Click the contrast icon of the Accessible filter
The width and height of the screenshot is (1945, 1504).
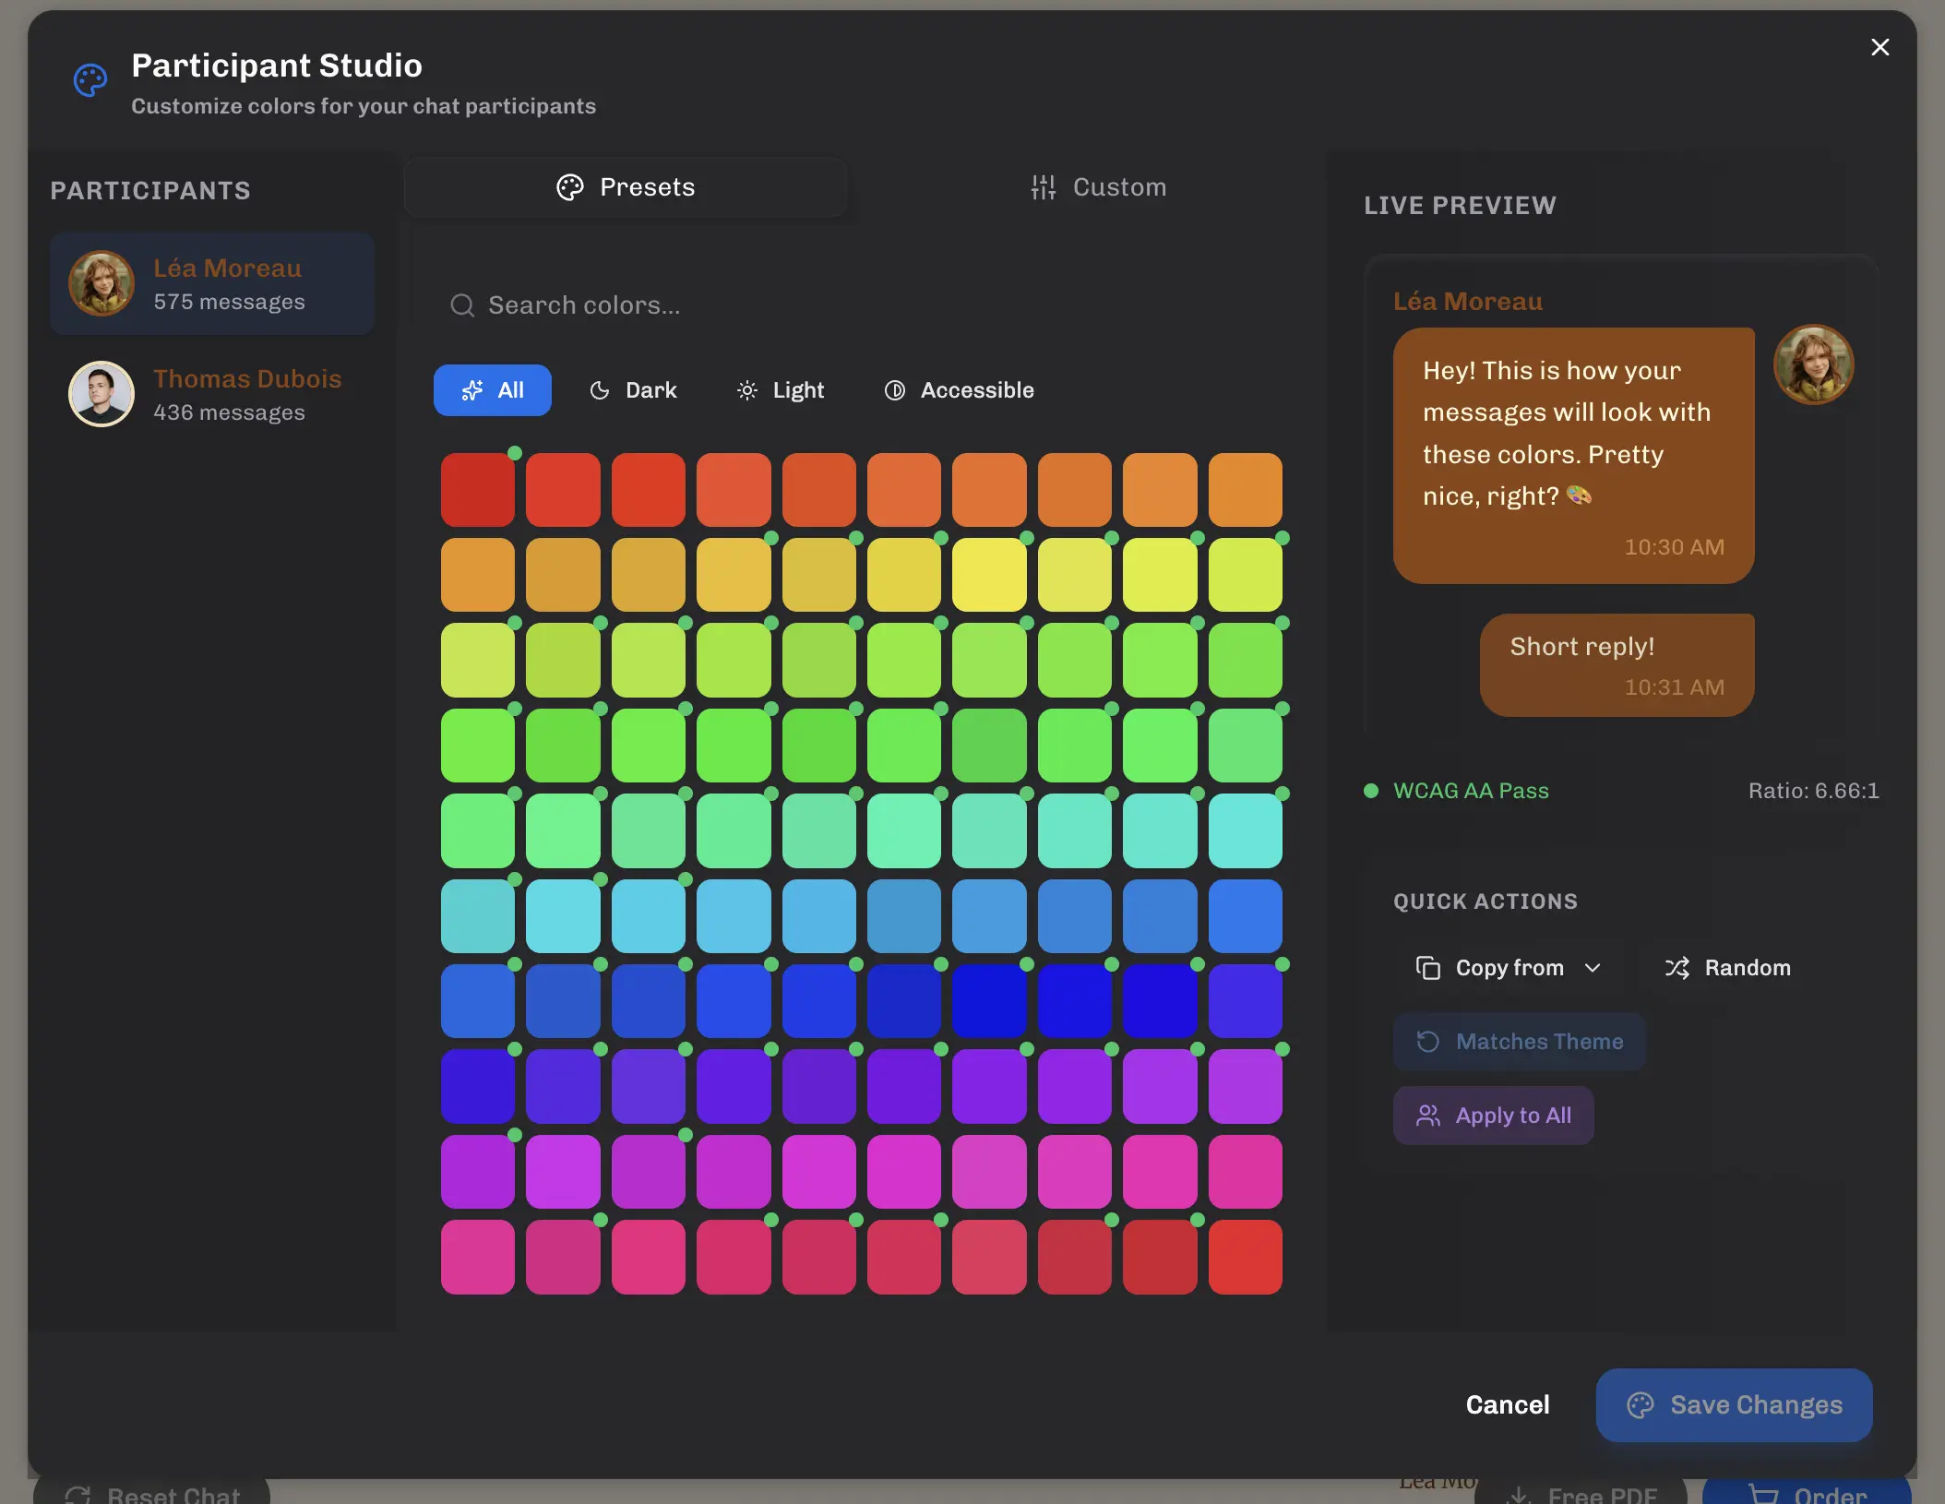(x=895, y=390)
